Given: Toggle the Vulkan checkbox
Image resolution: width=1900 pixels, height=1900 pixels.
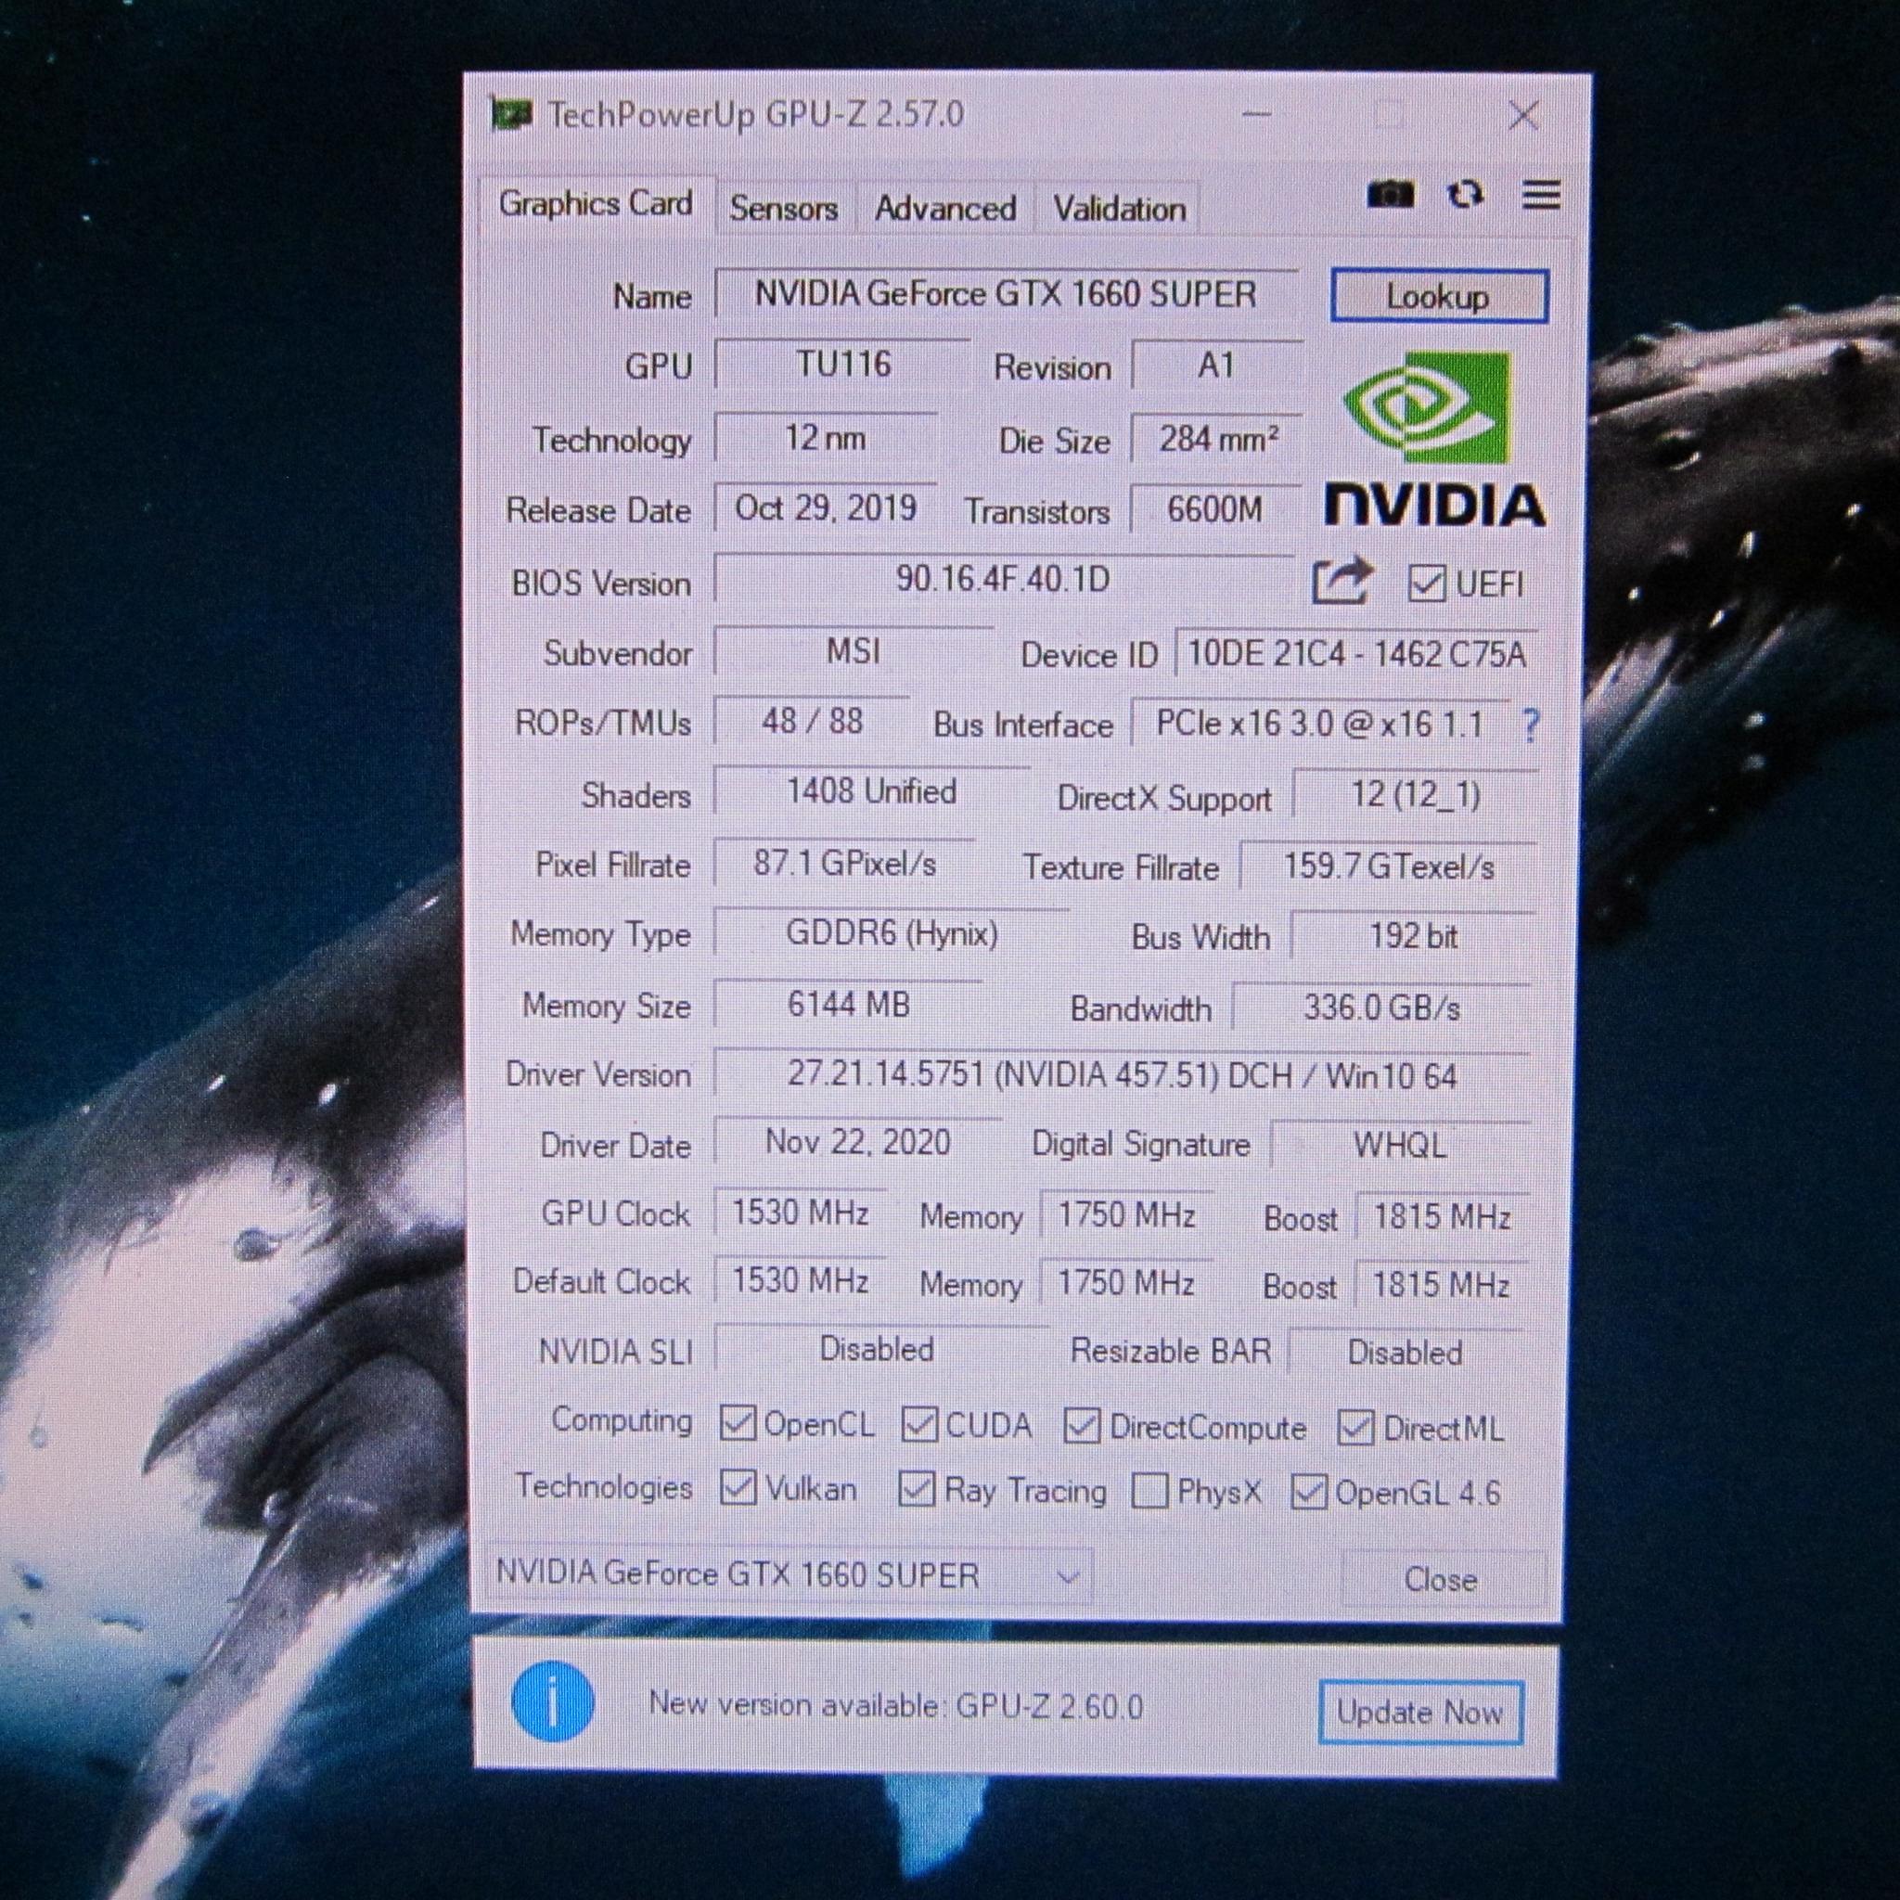Looking at the screenshot, I should [x=738, y=1488].
